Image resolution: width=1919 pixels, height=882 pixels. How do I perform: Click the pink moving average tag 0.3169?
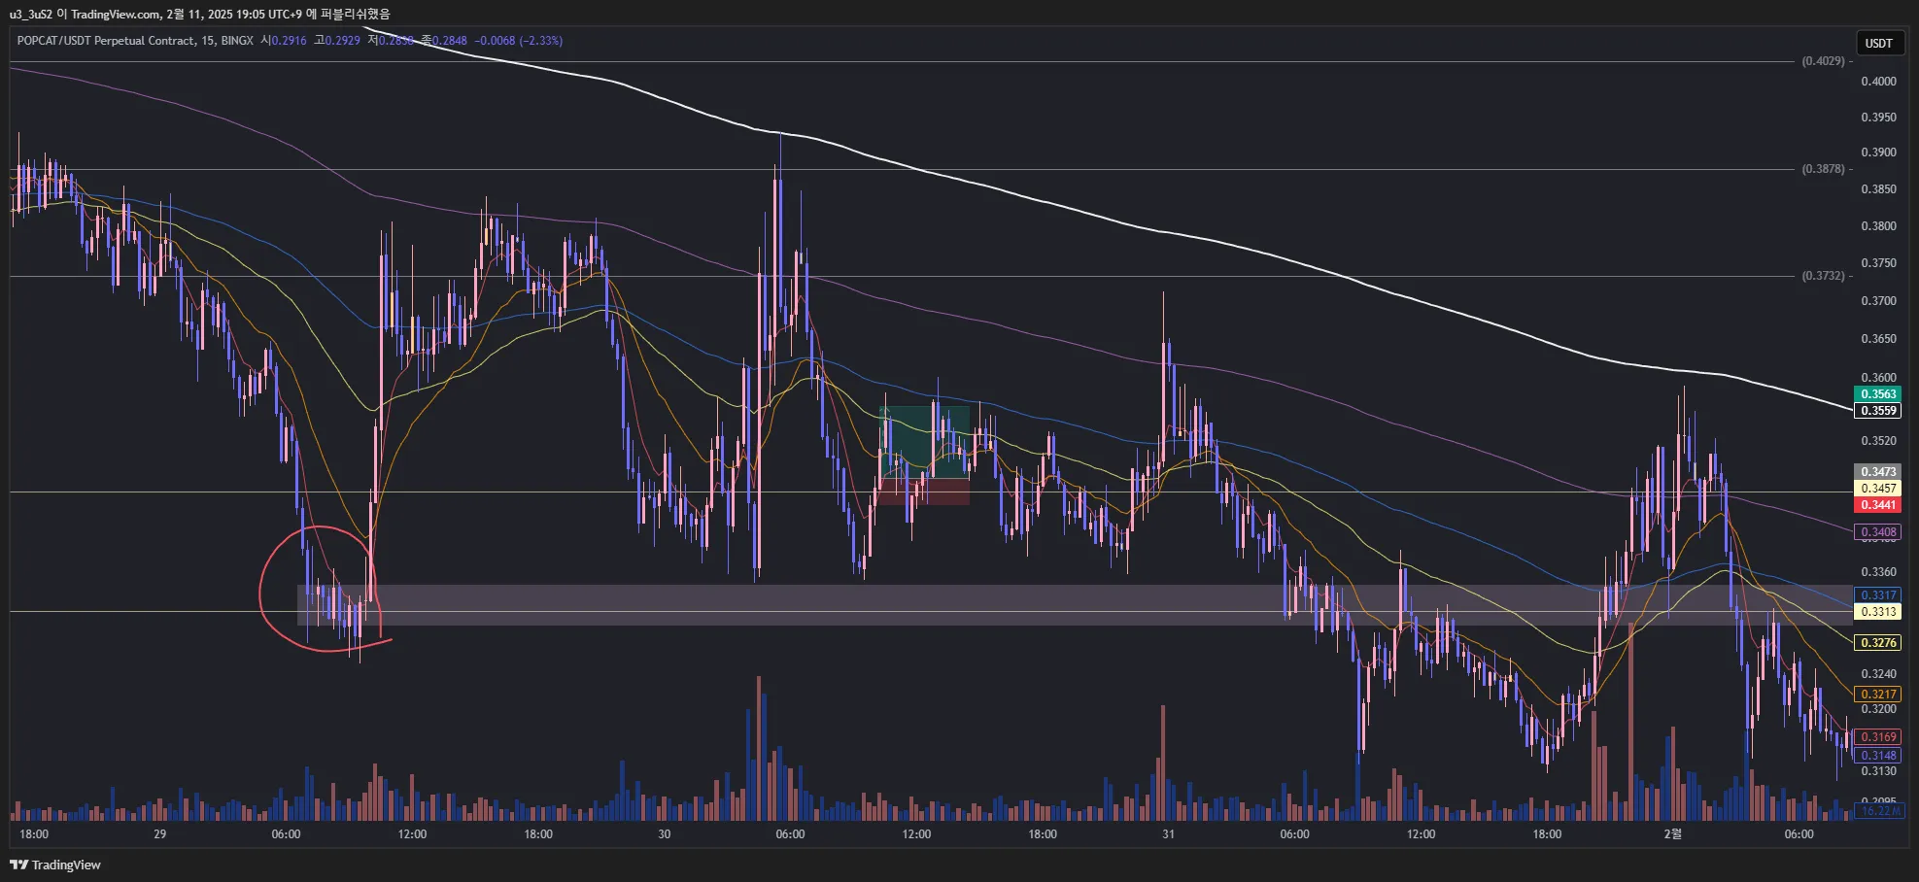click(1878, 736)
